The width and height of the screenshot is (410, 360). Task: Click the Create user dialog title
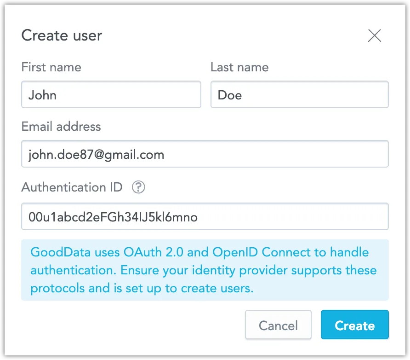pos(61,35)
